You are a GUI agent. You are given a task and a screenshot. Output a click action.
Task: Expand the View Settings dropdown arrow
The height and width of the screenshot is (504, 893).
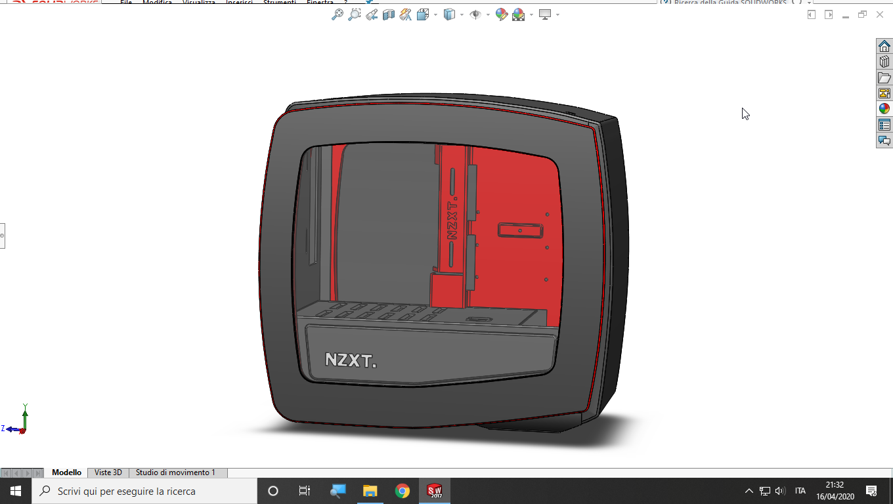pyautogui.click(x=557, y=14)
